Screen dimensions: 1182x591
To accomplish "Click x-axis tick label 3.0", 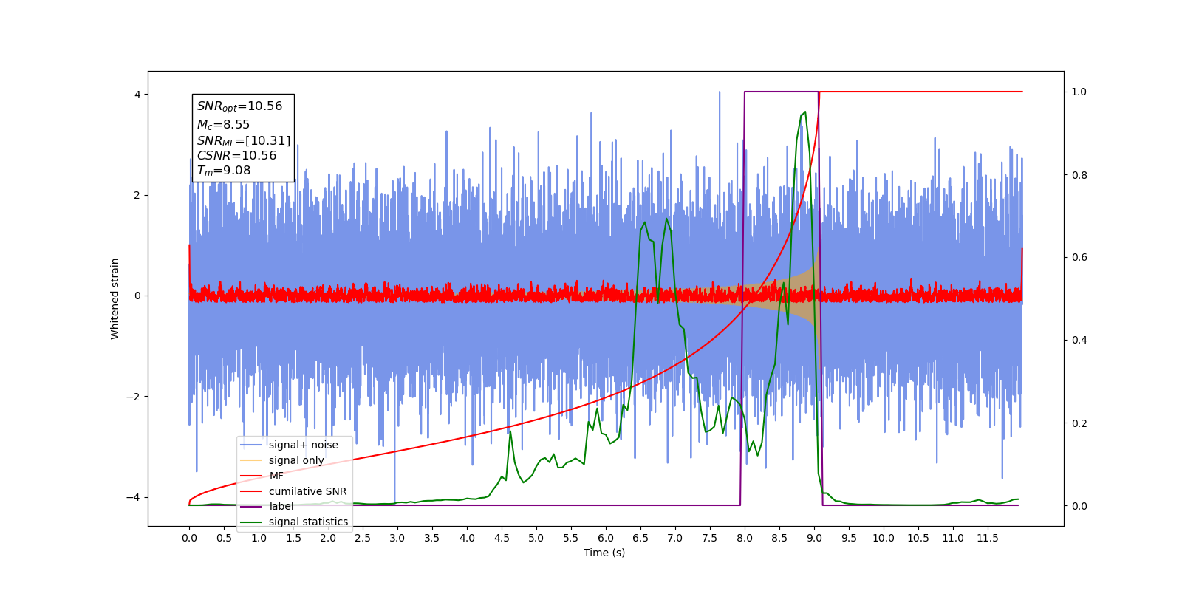I will point(397,538).
